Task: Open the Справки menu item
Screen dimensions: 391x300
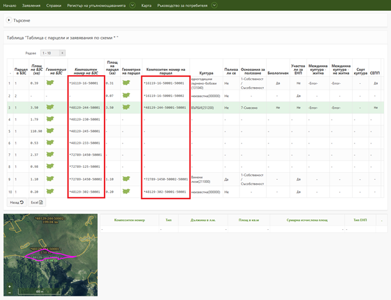Action: [x=54, y=5]
